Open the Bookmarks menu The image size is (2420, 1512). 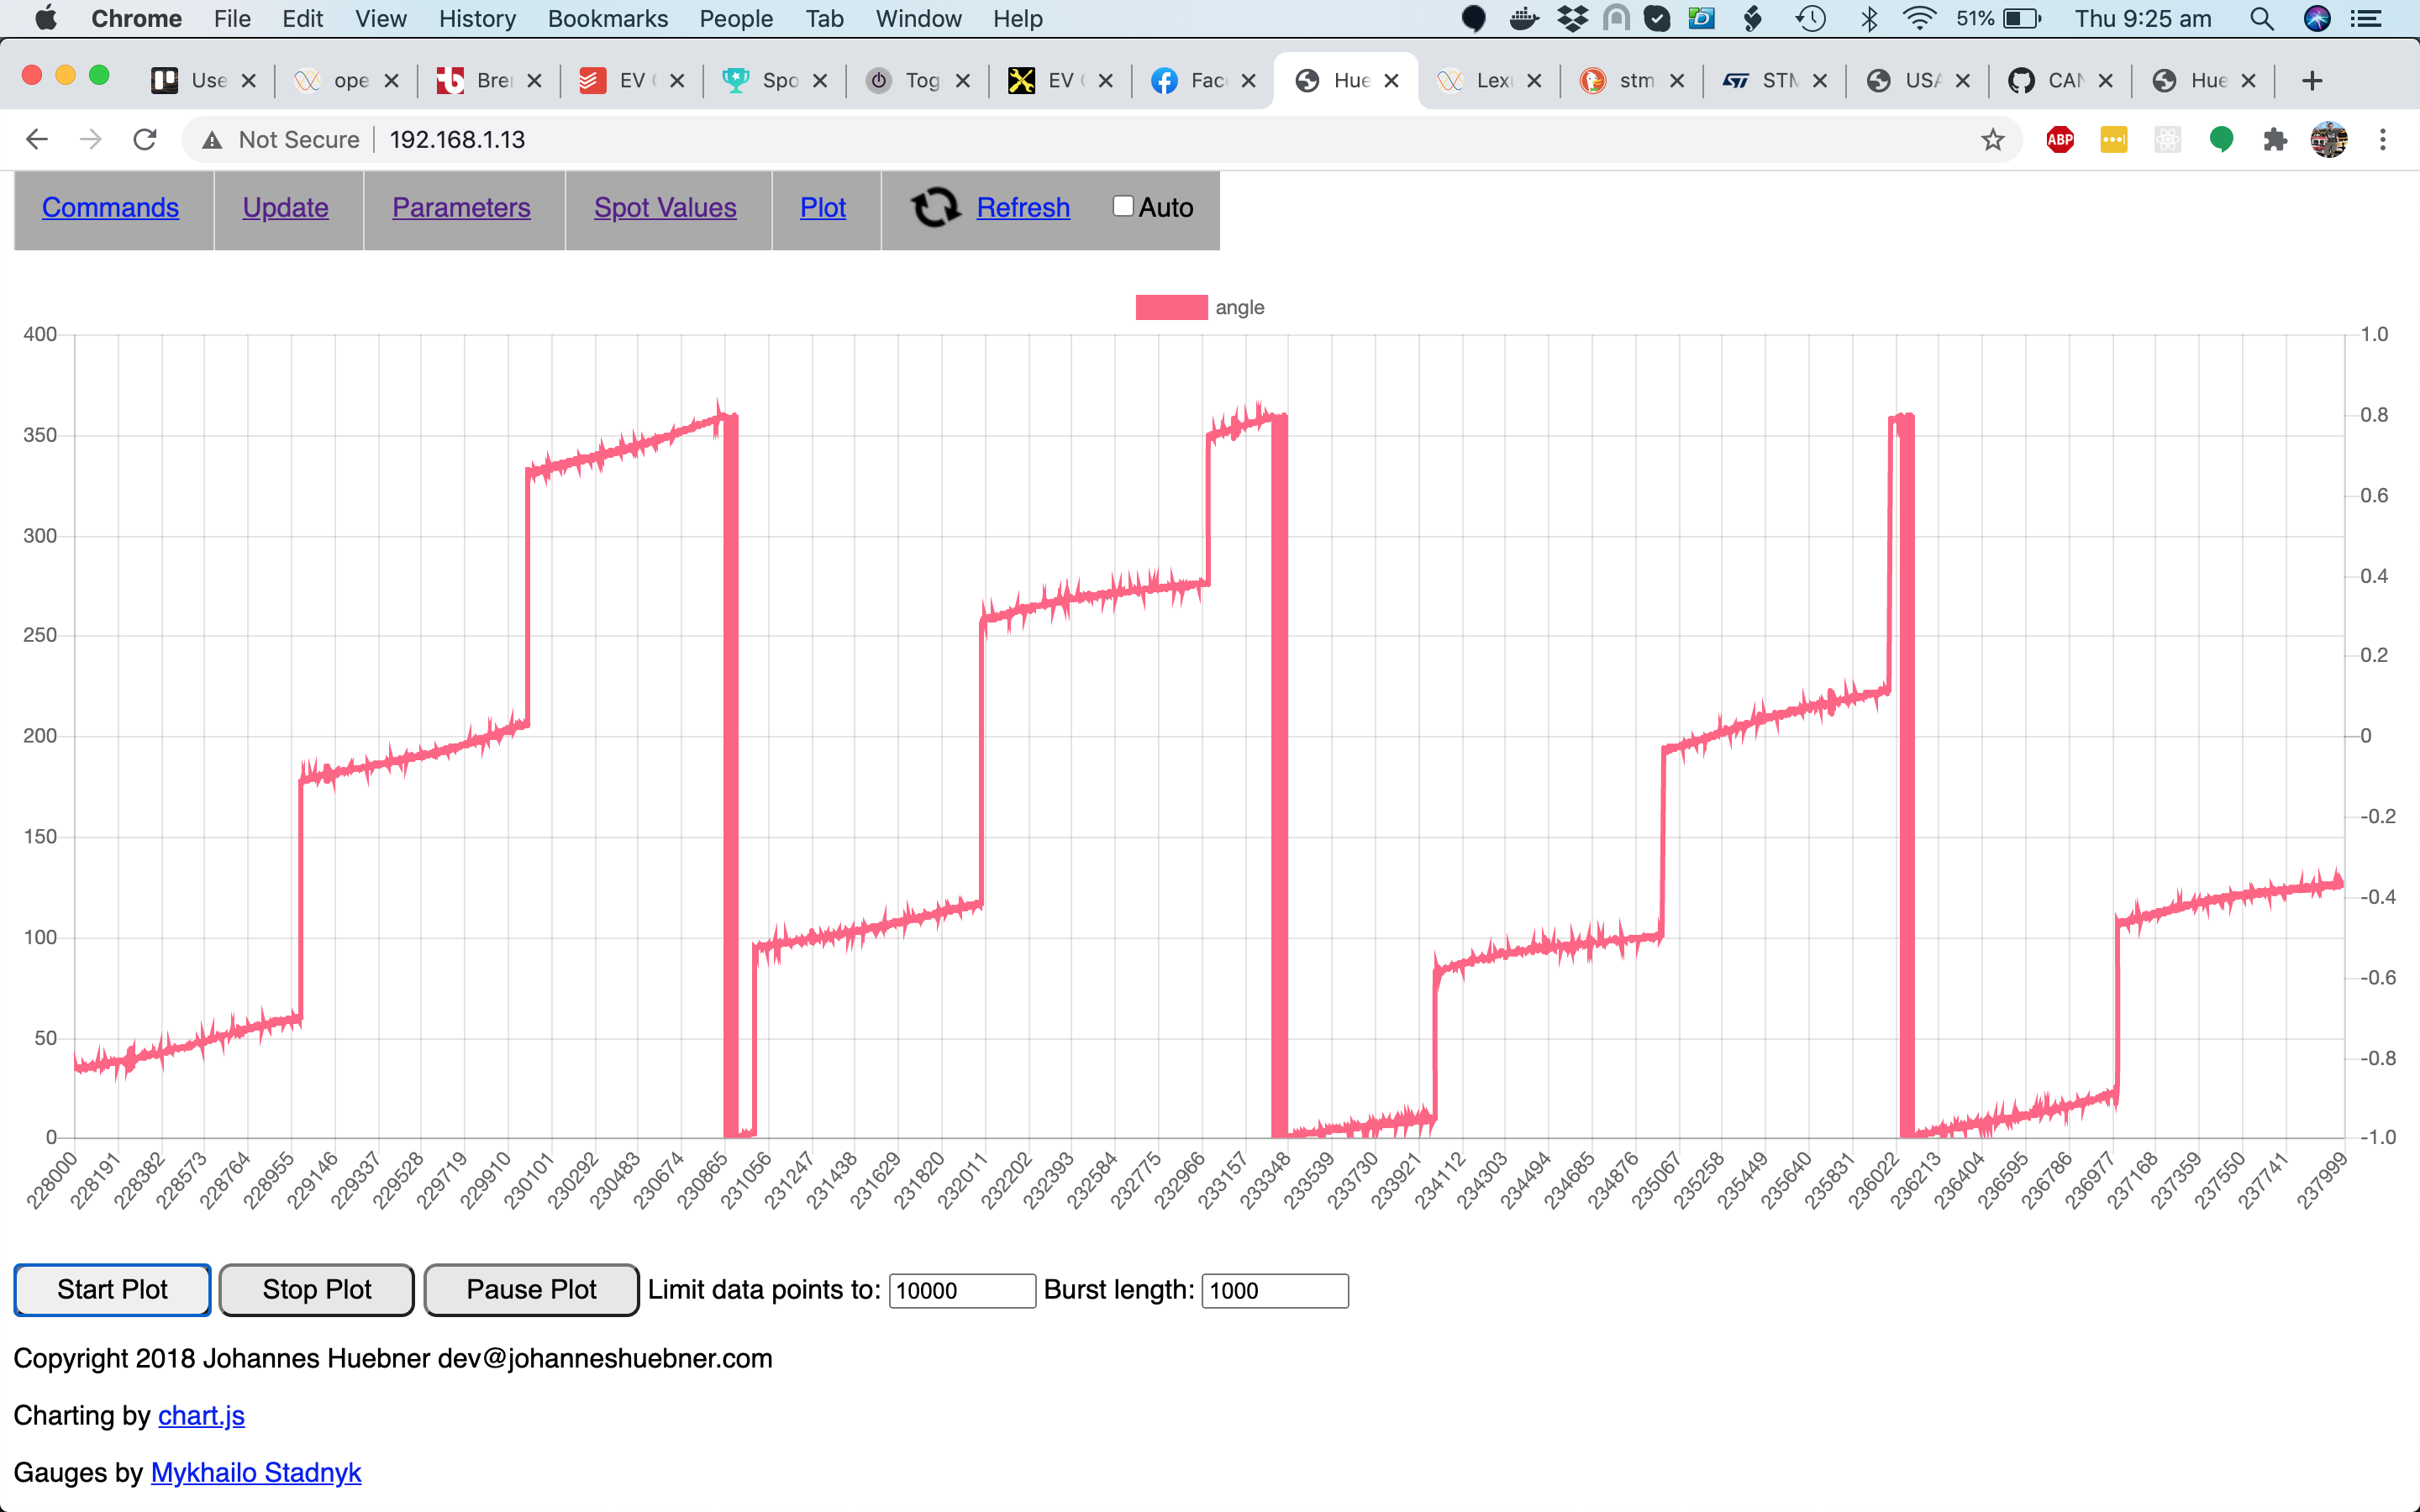607,18
